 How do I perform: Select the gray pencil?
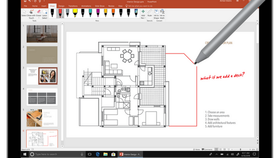coord(68,13)
